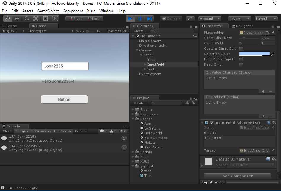Select the Move tool

coord(17,19)
